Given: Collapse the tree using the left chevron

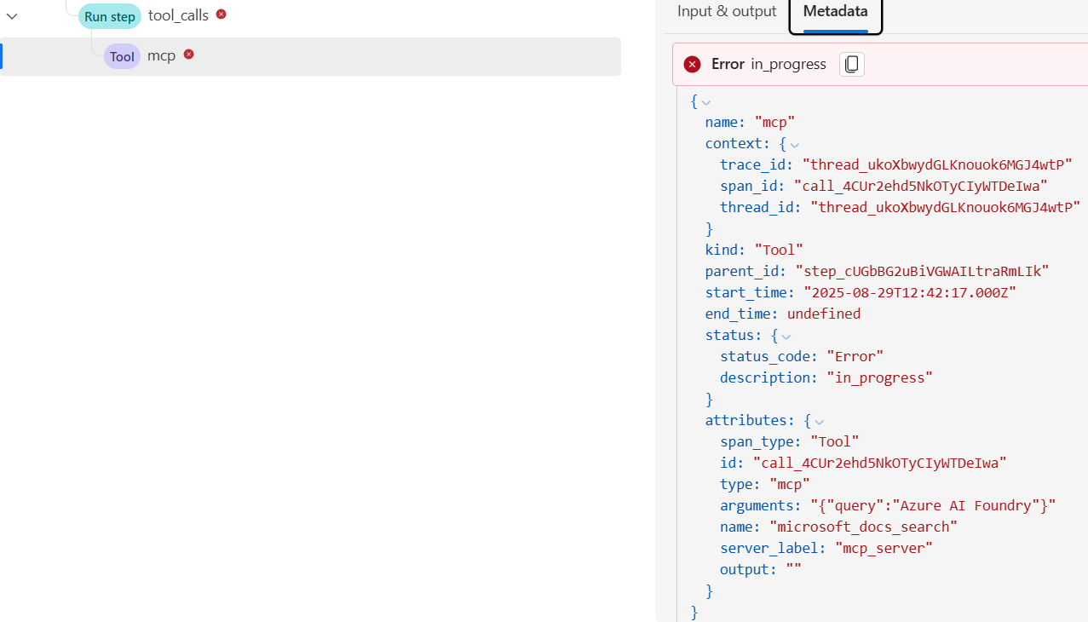Looking at the screenshot, I should pos(12,15).
